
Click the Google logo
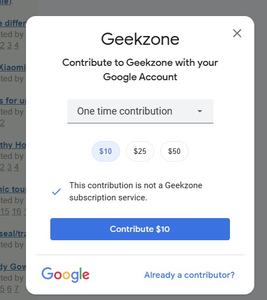(x=65, y=275)
